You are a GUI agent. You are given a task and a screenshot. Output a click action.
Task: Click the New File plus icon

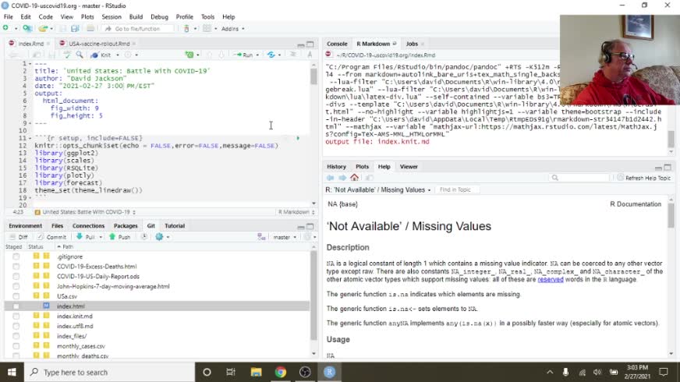[x=5, y=28]
